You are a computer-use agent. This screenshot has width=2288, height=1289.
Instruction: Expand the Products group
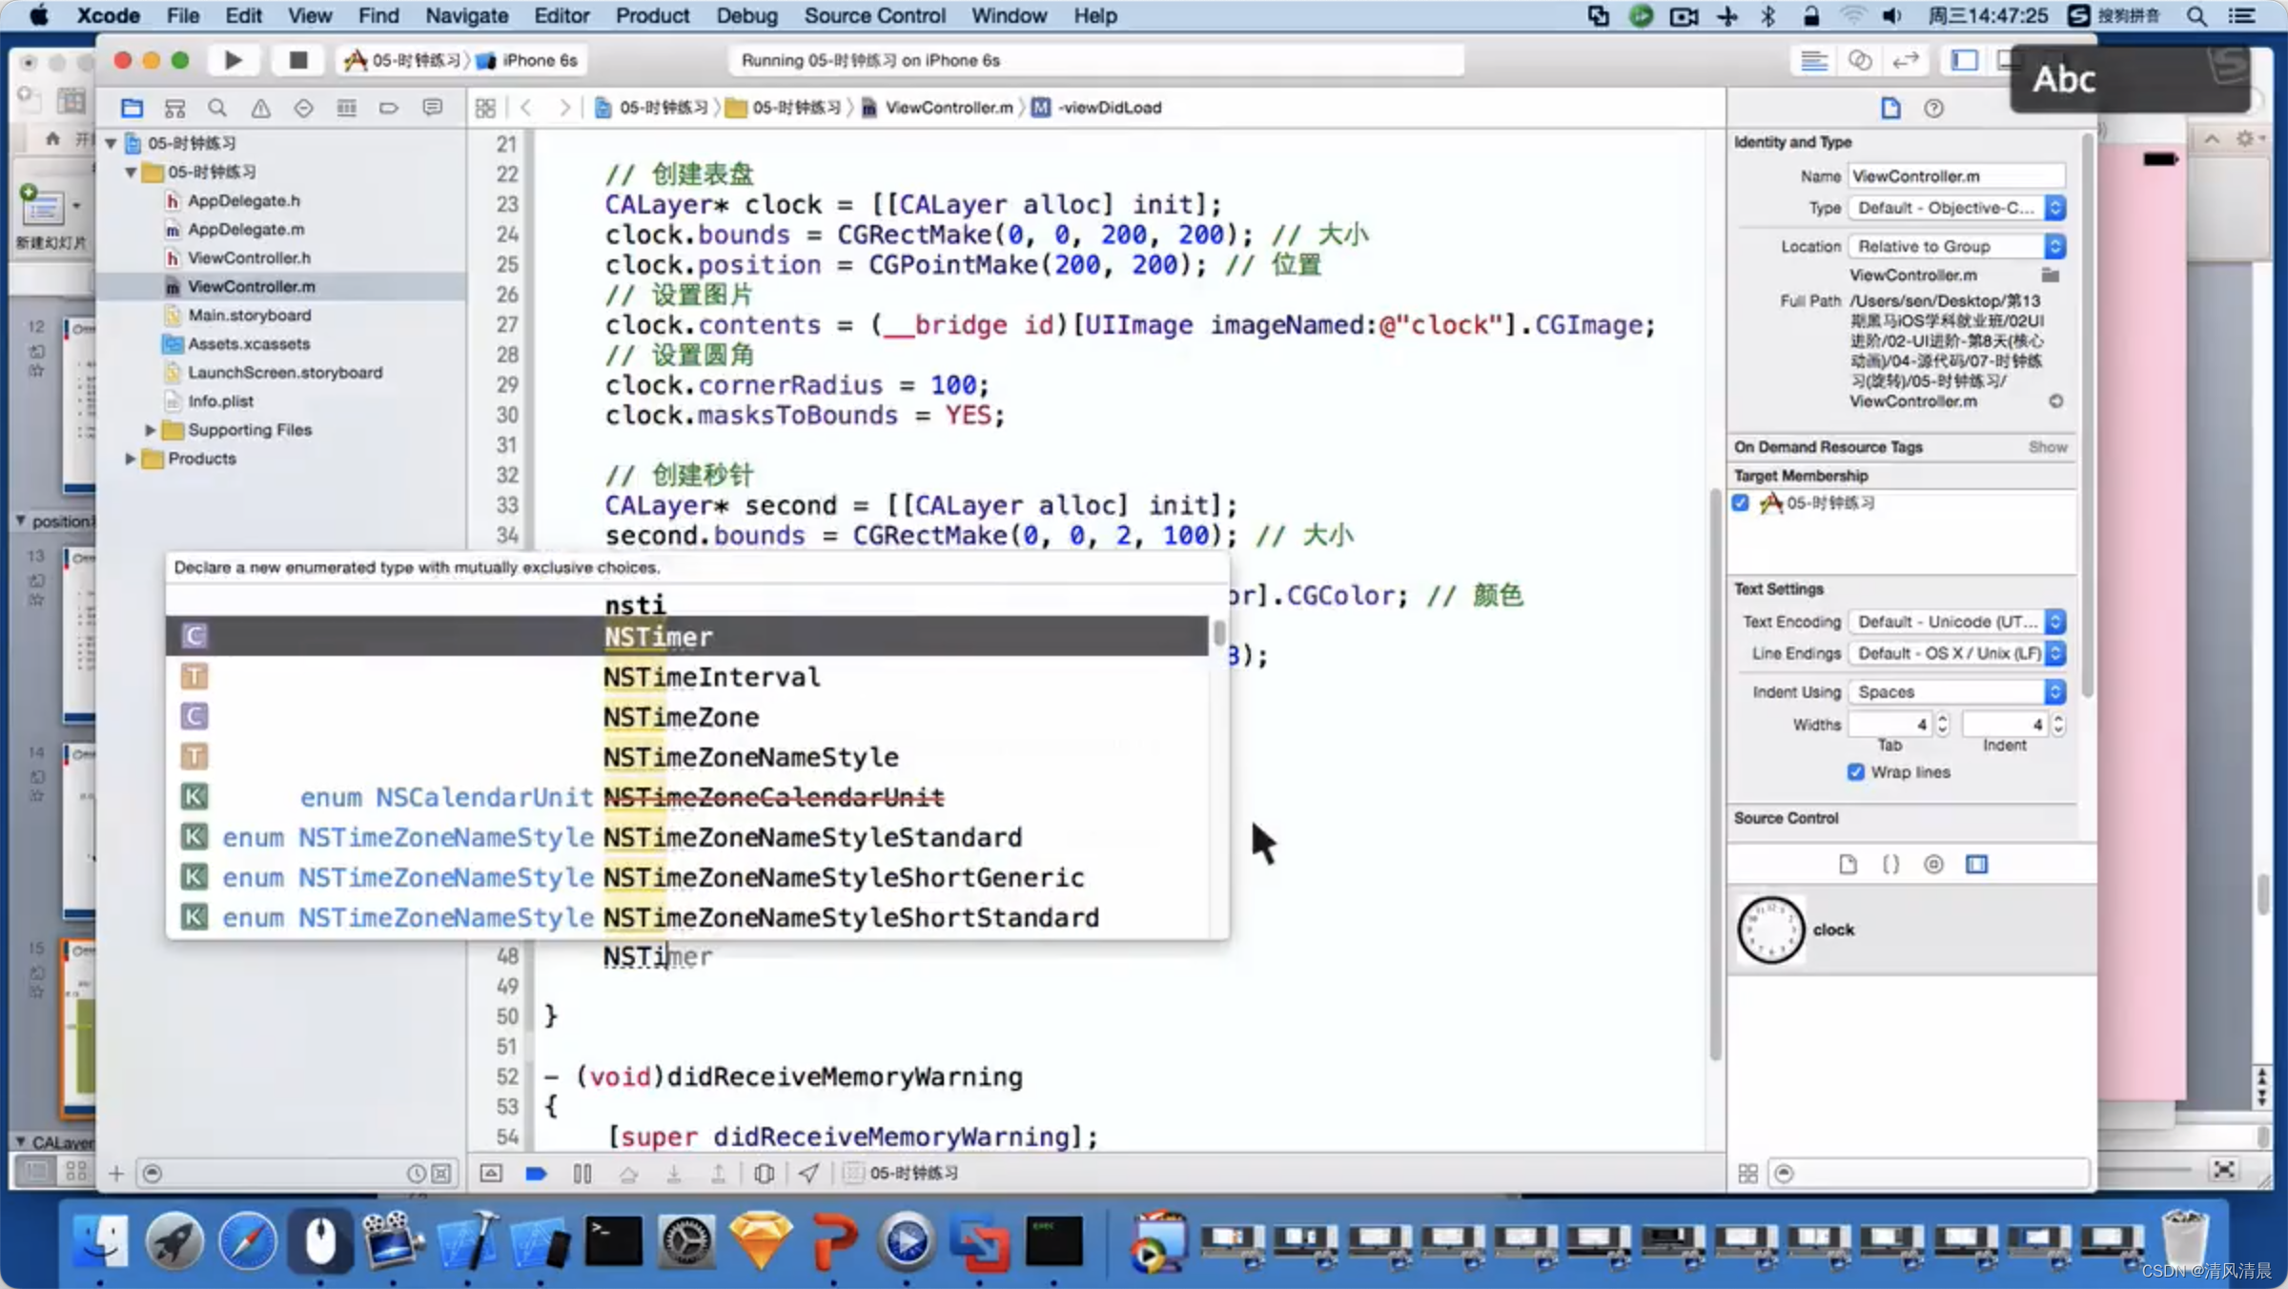pos(130,459)
